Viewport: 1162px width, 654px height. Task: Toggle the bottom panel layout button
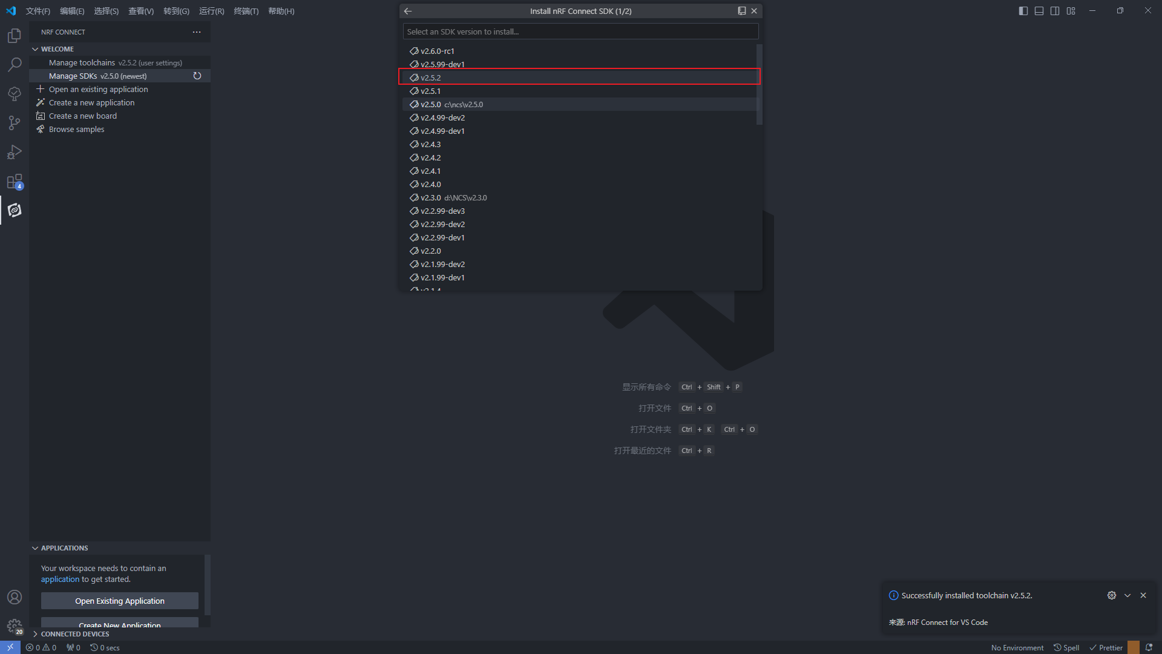tap(1039, 11)
